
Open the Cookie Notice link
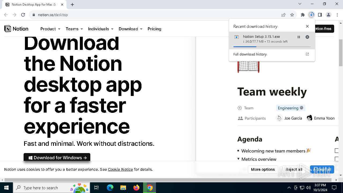pos(120,169)
